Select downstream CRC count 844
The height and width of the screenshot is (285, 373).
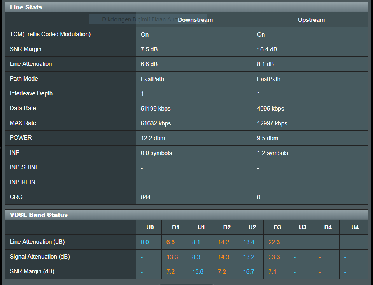click(145, 197)
